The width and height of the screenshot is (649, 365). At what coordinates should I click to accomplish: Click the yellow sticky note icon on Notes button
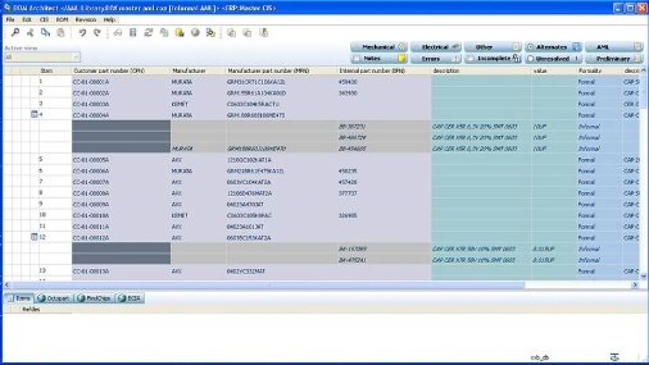click(x=402, y=58)
